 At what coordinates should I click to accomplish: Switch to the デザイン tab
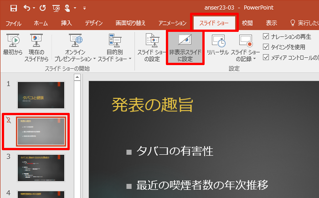pyautogui.click(x=93, y=23)
